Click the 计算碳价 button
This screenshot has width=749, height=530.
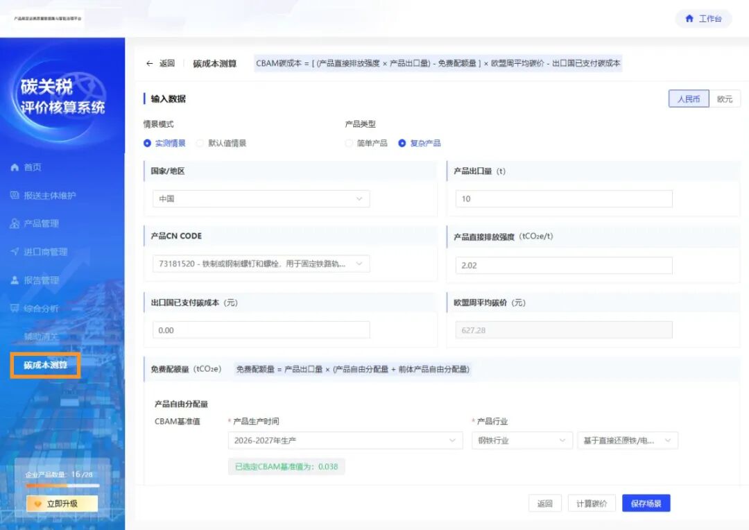591,503
